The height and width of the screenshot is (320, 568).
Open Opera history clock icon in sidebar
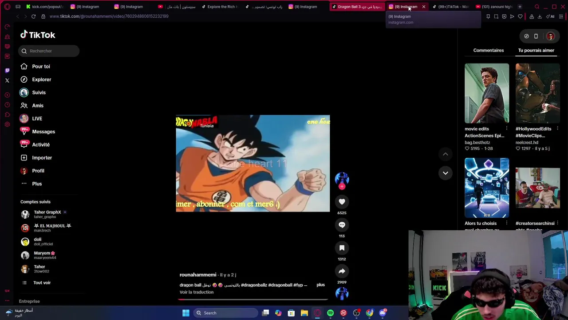point(7,105)
